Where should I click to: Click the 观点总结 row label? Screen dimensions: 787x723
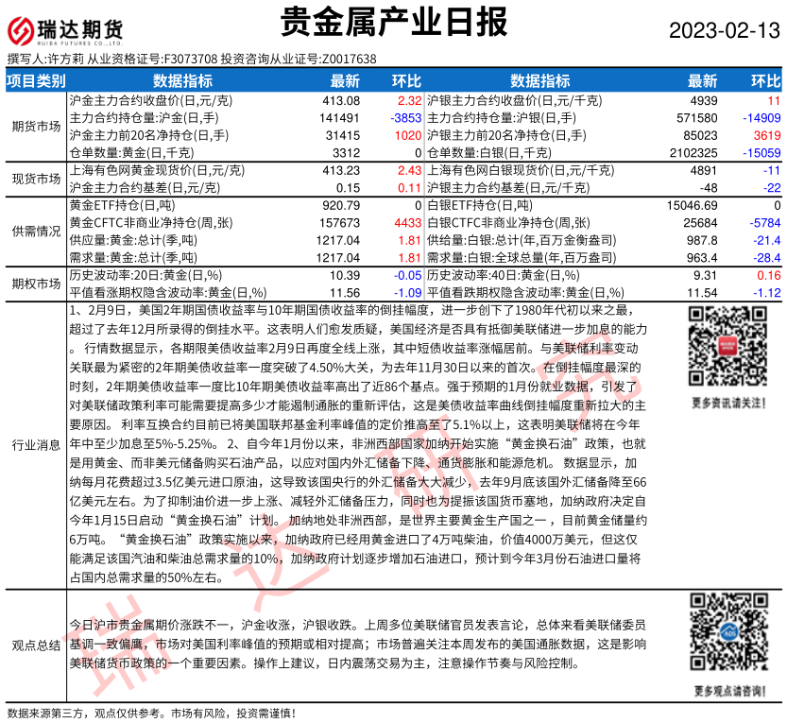click(36, 645)
